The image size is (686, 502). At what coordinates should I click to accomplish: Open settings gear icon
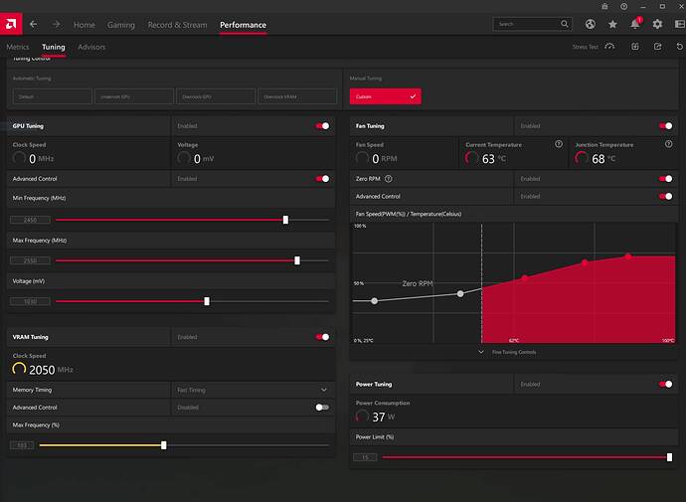coord(657,24)
